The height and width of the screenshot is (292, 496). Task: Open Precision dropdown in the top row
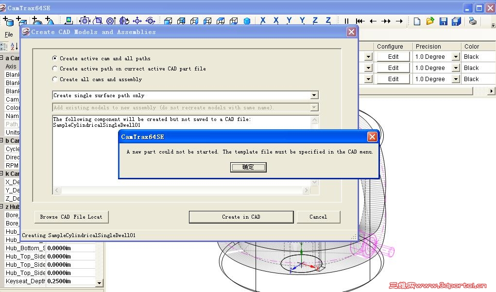pos(456,57)
